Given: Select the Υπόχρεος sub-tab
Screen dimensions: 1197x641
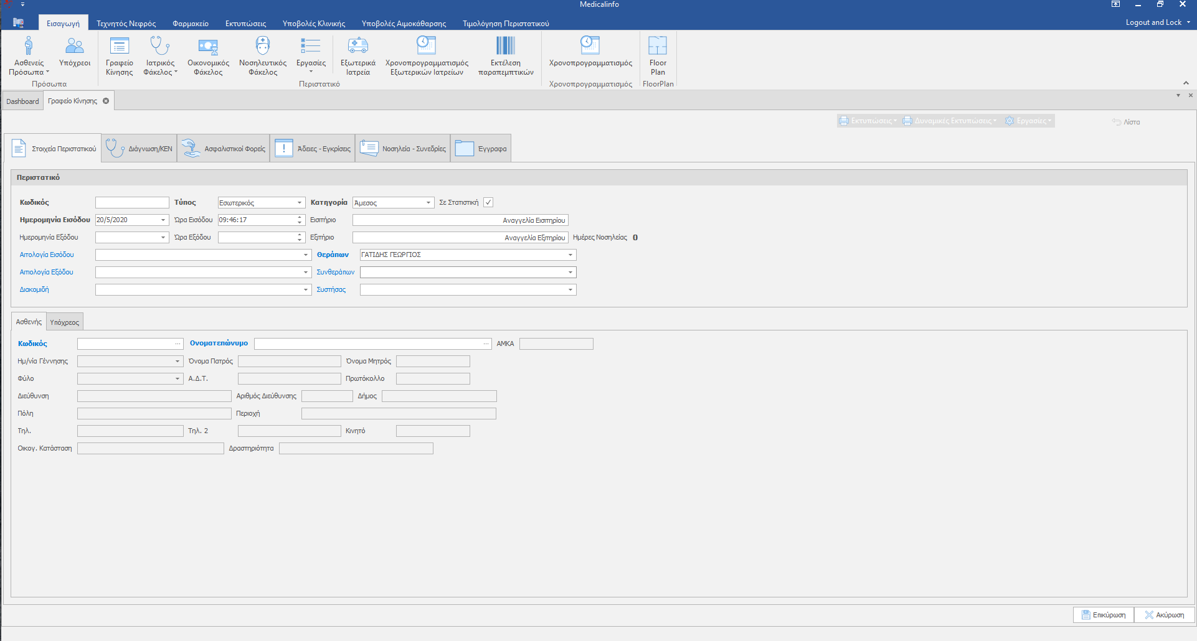Looking at the screenshot, I should [x=65, y=322].
